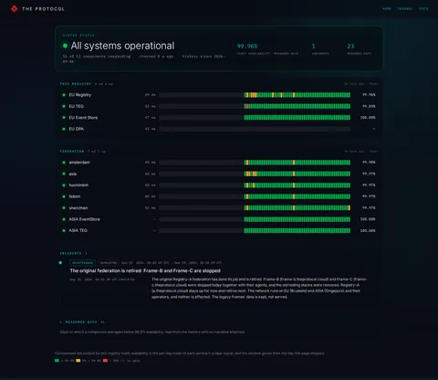Click the green status dot beside All systems operational
The height and width of the screenshot is (380, 438).
65,46
